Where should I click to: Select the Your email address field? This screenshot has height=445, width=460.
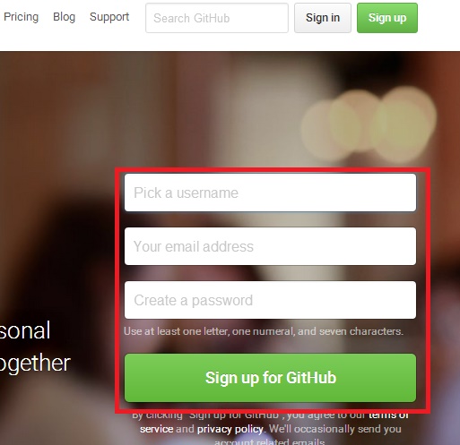coord(270,246)
